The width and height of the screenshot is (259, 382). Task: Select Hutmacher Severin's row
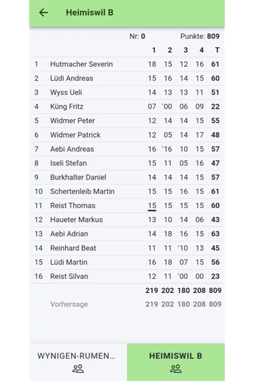(x=82, y=64)
